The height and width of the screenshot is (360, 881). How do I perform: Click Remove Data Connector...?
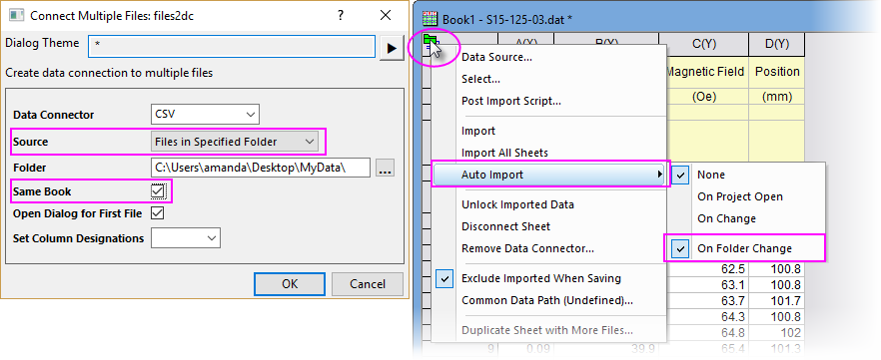527,248
